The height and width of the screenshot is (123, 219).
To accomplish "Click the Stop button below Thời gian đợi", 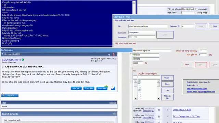I will click(x=187, y=65).
